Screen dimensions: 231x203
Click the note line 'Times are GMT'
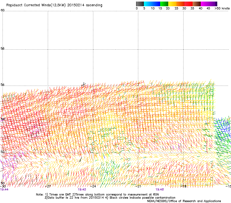[x=61, y=195]
